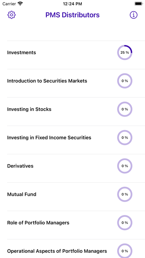Tap progress ring for Fixed Income Securities

125,138
